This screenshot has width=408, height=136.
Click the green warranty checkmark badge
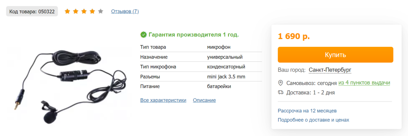(143, 34)
